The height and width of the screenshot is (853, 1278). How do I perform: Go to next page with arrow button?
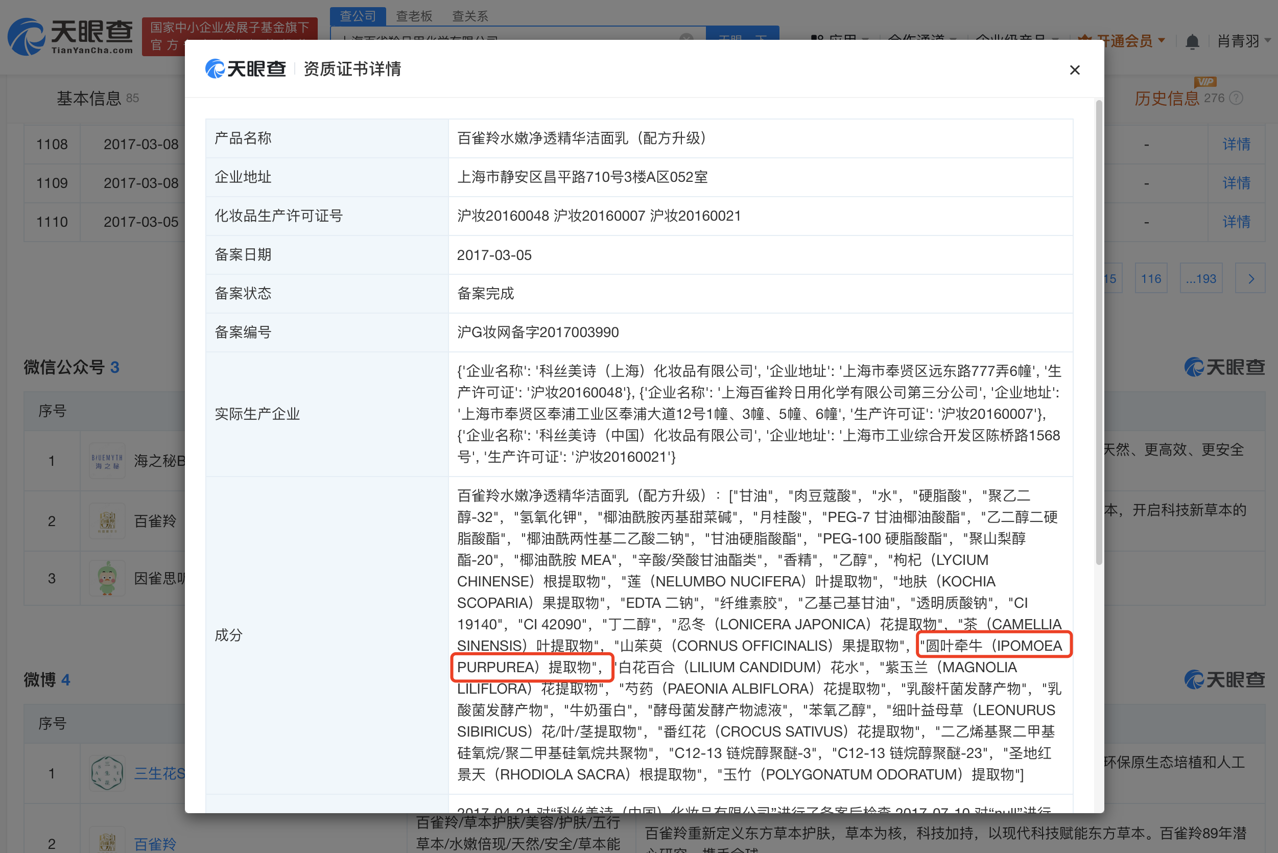(x=1250, y=278)
